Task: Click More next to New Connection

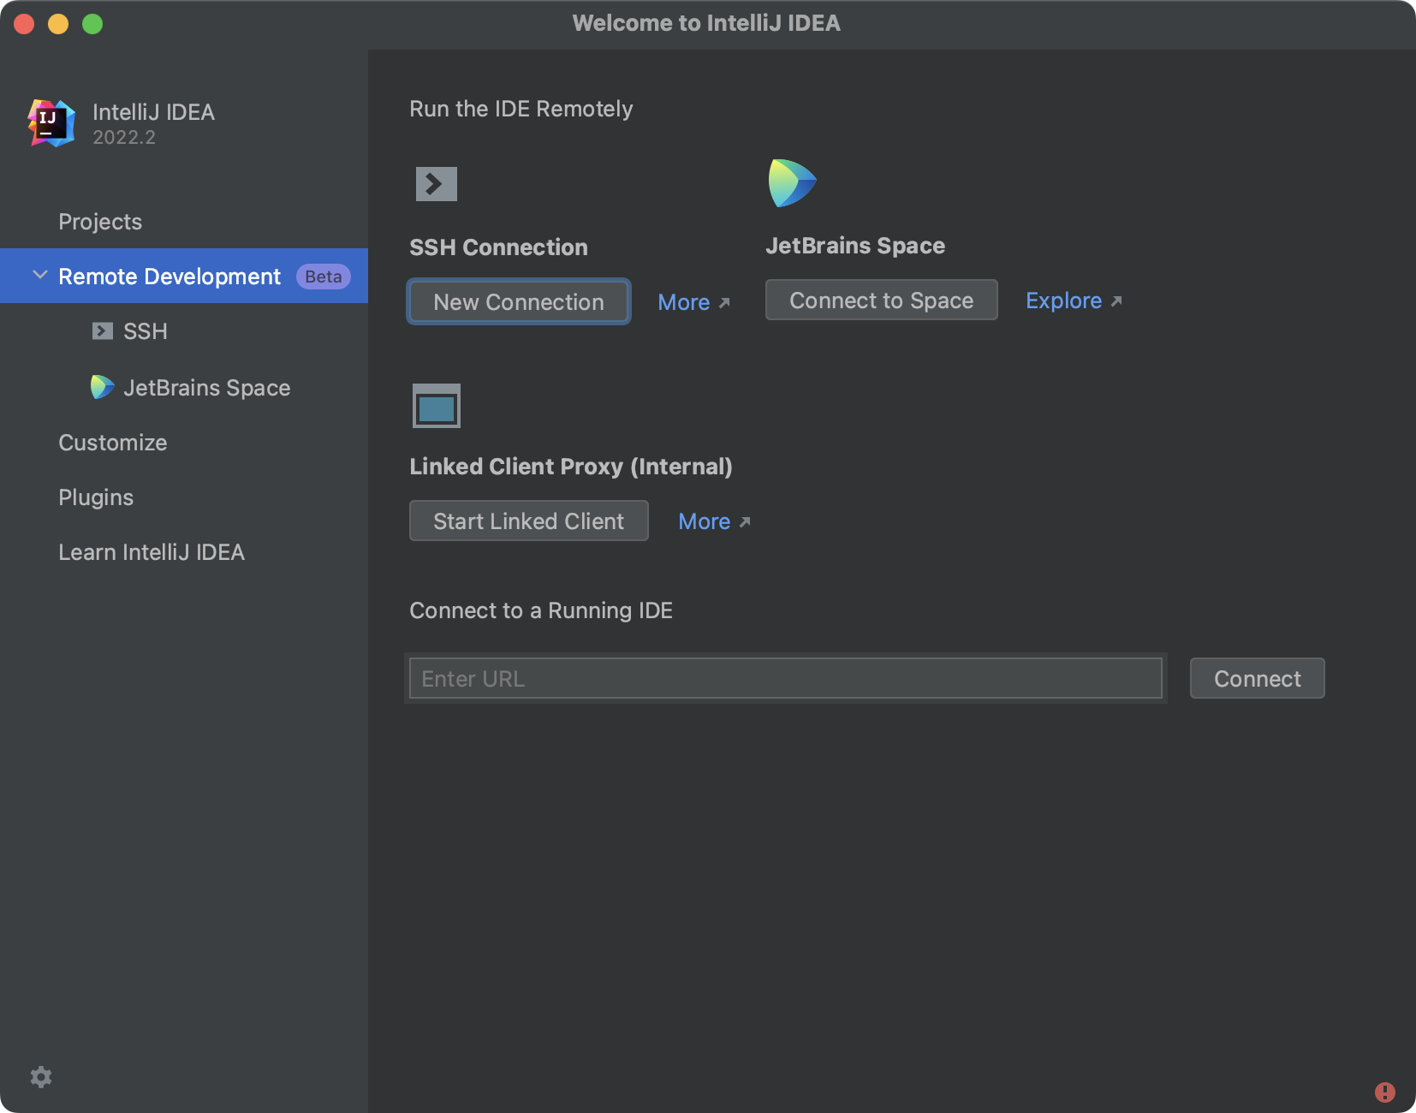Action: [x=693, y=301]
